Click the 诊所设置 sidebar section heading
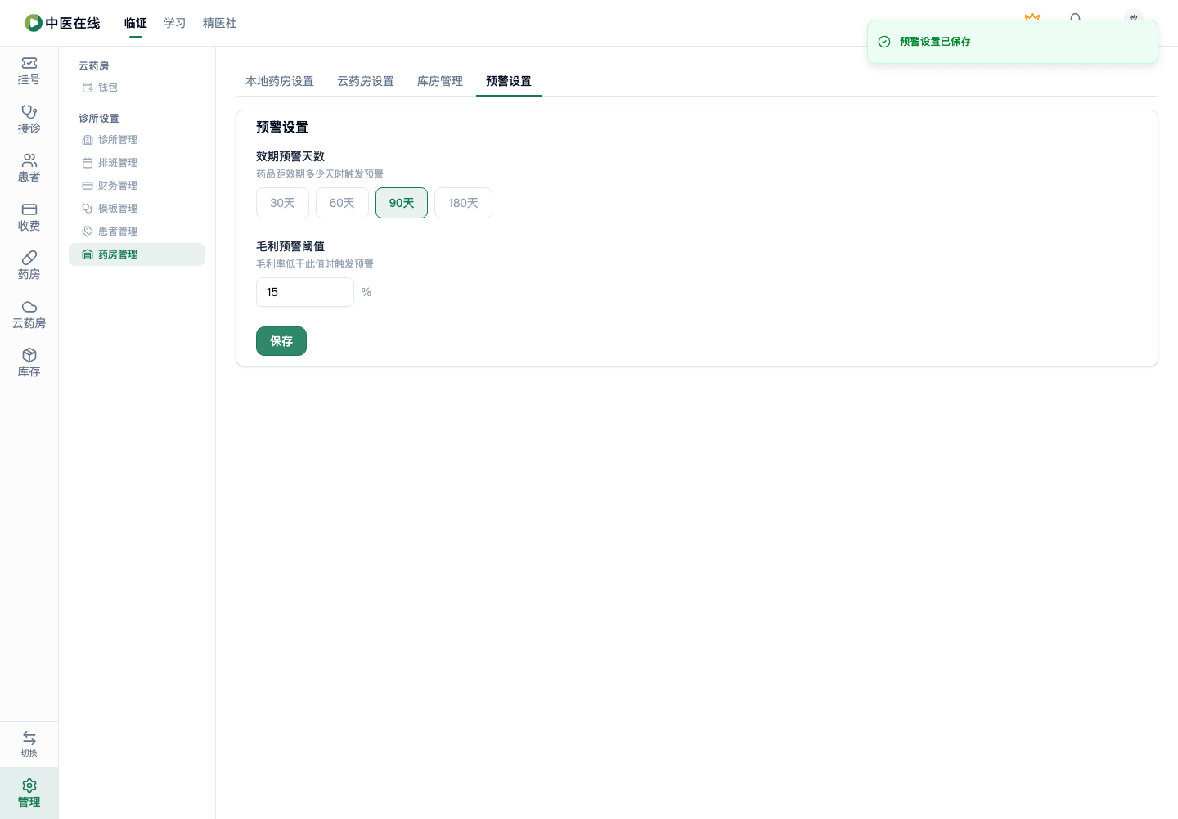 (x=99, y=119)
